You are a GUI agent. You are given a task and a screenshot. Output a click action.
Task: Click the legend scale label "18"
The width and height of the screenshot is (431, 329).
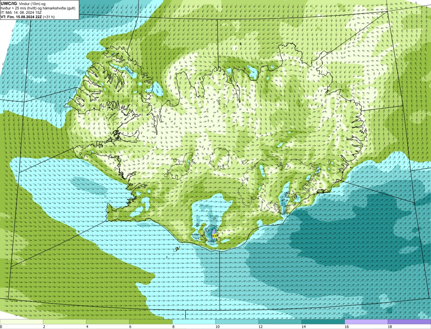point(390,327)
